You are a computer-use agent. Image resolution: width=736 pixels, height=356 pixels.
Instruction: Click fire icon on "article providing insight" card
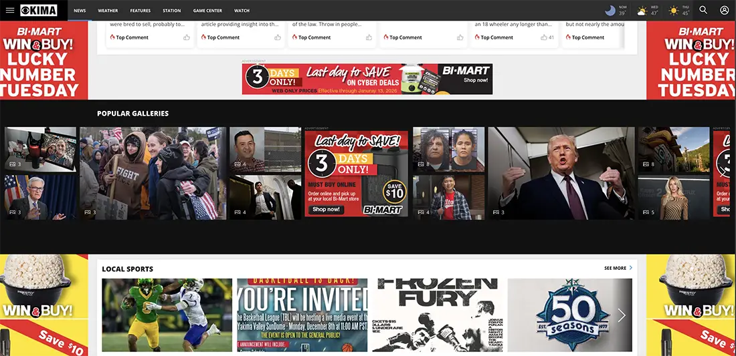(203, 37)
